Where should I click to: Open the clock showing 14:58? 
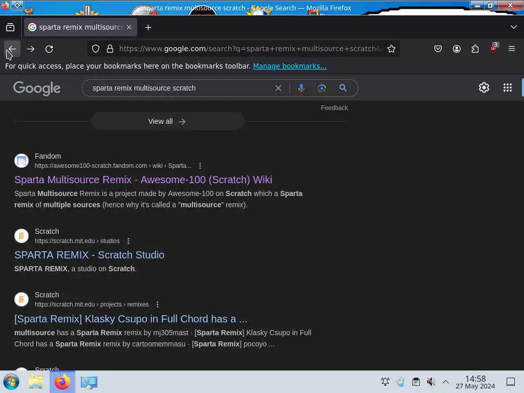[x=475, y=382]
